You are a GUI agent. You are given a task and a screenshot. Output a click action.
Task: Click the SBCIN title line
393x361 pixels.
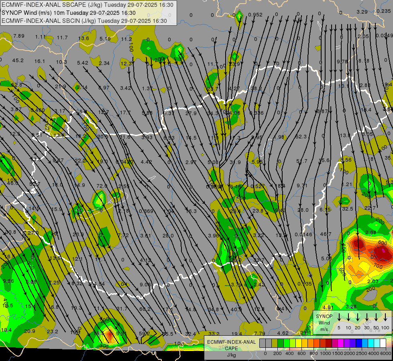click(x=84, y=21)
